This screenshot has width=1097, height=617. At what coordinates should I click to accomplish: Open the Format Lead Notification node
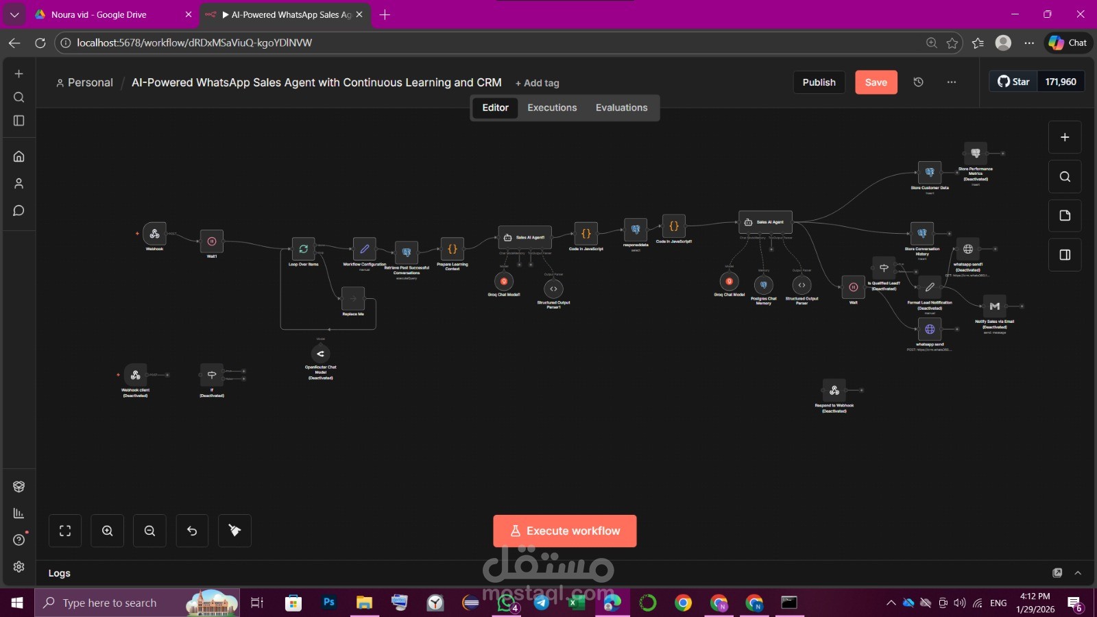(x=930, y=287)
